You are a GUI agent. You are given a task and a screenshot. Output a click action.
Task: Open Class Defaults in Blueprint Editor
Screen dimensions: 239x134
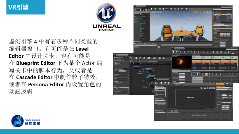(154, 59)
